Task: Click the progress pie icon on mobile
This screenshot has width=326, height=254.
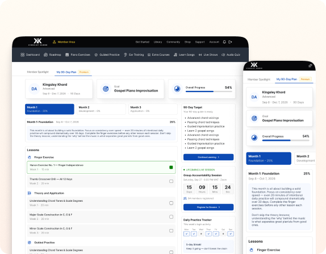Action: tap(254, 138)
